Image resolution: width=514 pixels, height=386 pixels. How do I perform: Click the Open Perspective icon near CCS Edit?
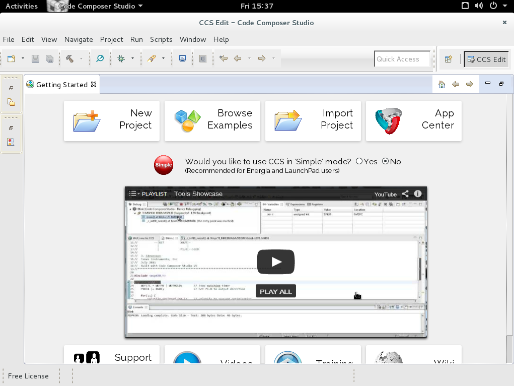[448, 59]
